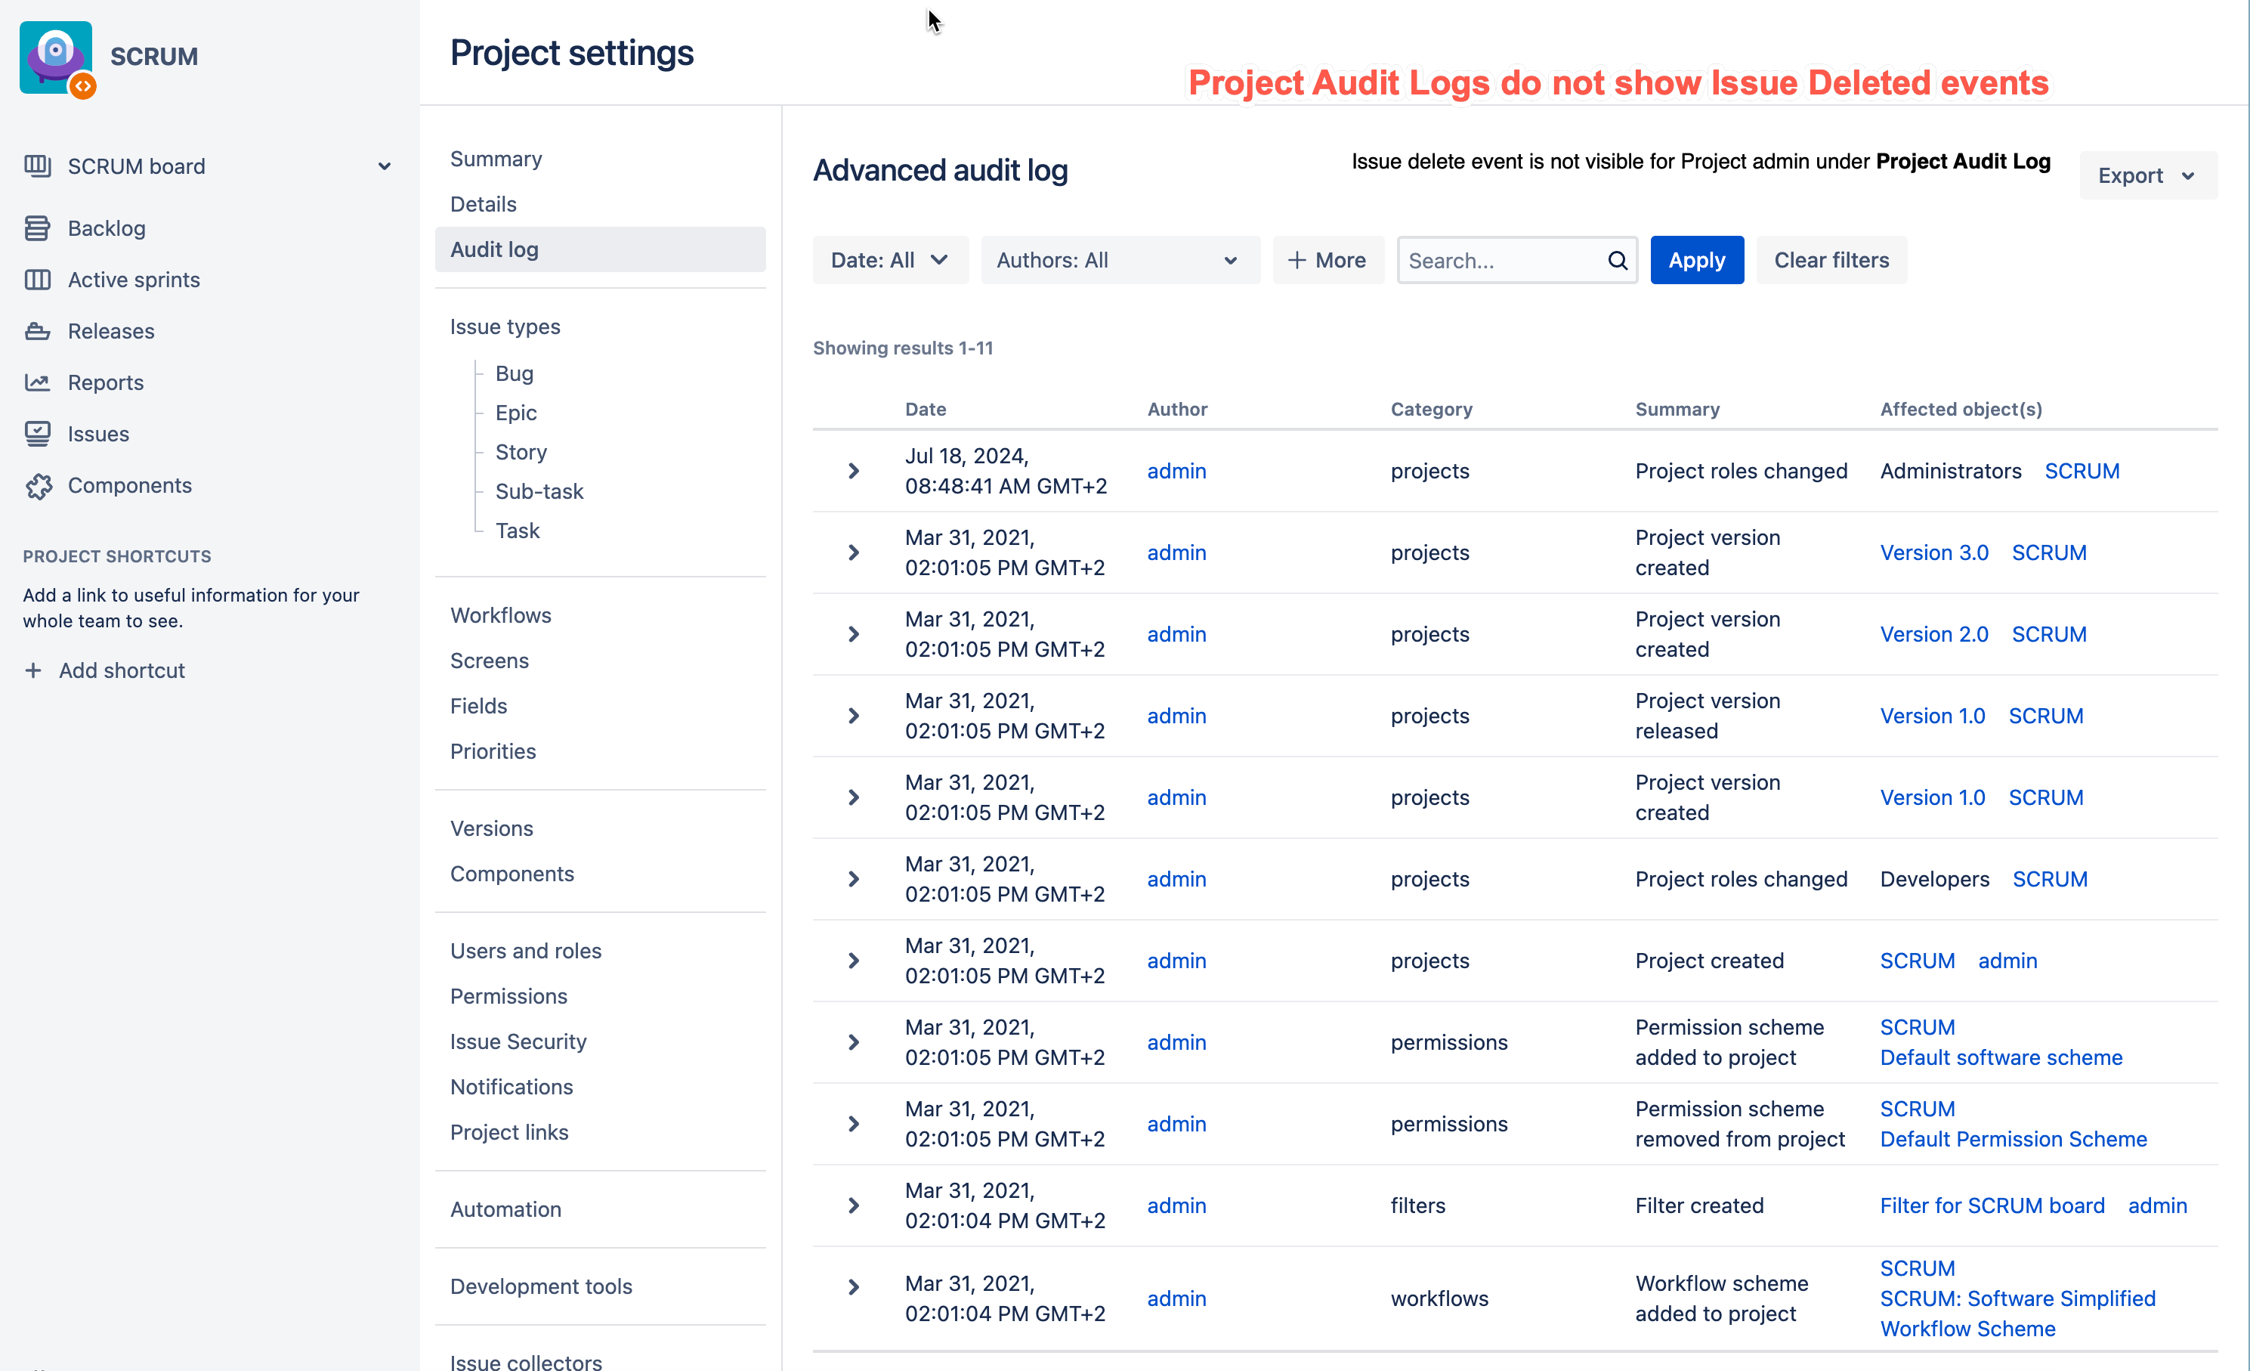Click the plus icon for Add shortcut
The height and width of the screenshot is (1371, 2250).
pyautogui.click(x=33, y=670)
